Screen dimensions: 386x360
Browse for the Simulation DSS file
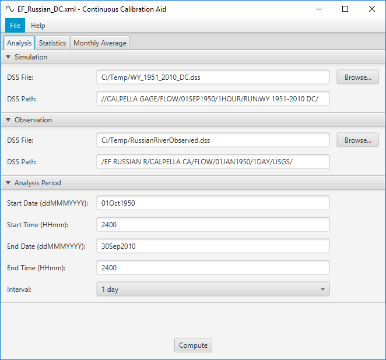click(357, 77)
